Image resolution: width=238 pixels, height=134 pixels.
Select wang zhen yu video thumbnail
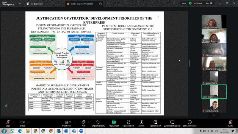[214, 91]
